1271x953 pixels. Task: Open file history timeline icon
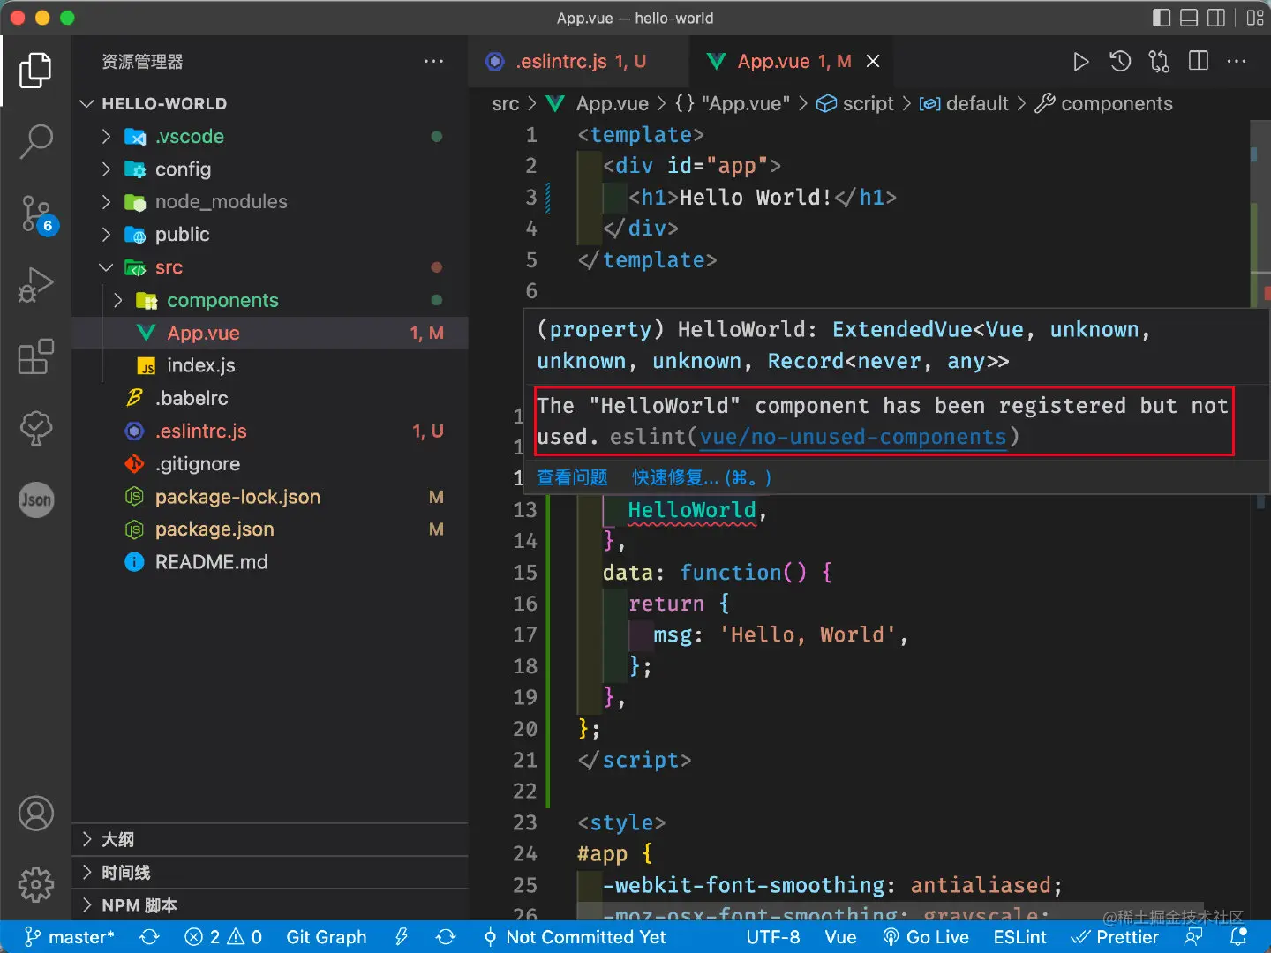coord(1120,62)
